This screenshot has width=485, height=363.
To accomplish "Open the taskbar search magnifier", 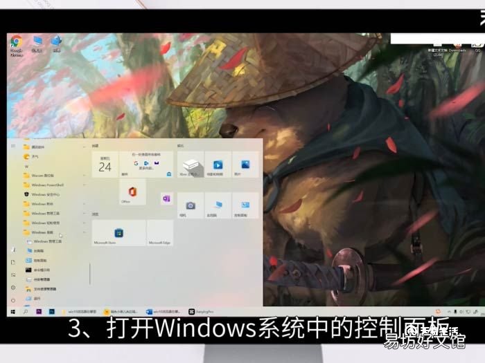I will [x=26, y=312].
